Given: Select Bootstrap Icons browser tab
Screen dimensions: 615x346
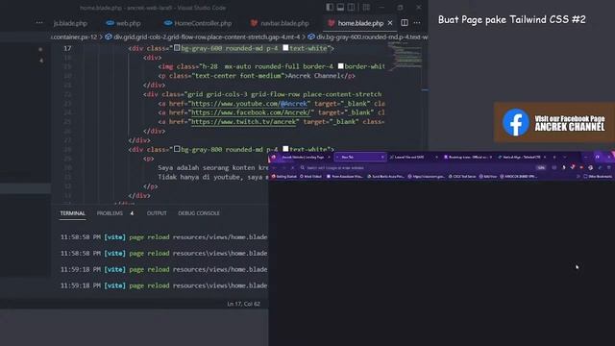Looking at the screenshot, I should (468, 157).
